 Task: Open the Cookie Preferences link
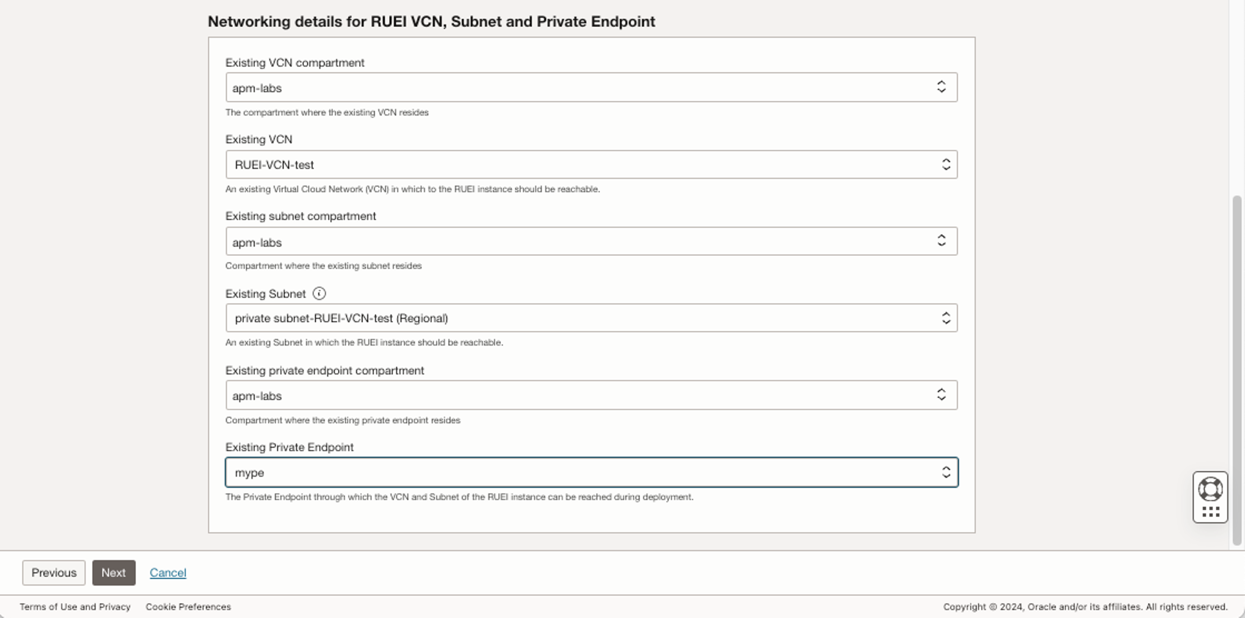pyautogui.click(x=188, y=607)
